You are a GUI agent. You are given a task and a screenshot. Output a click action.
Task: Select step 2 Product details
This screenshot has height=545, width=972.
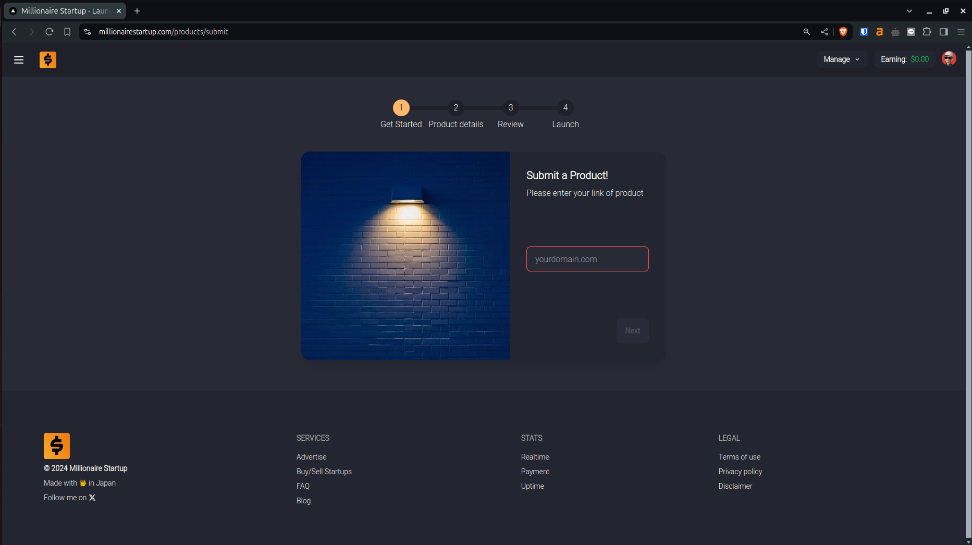pyautogui.click(x=456, y=108)
